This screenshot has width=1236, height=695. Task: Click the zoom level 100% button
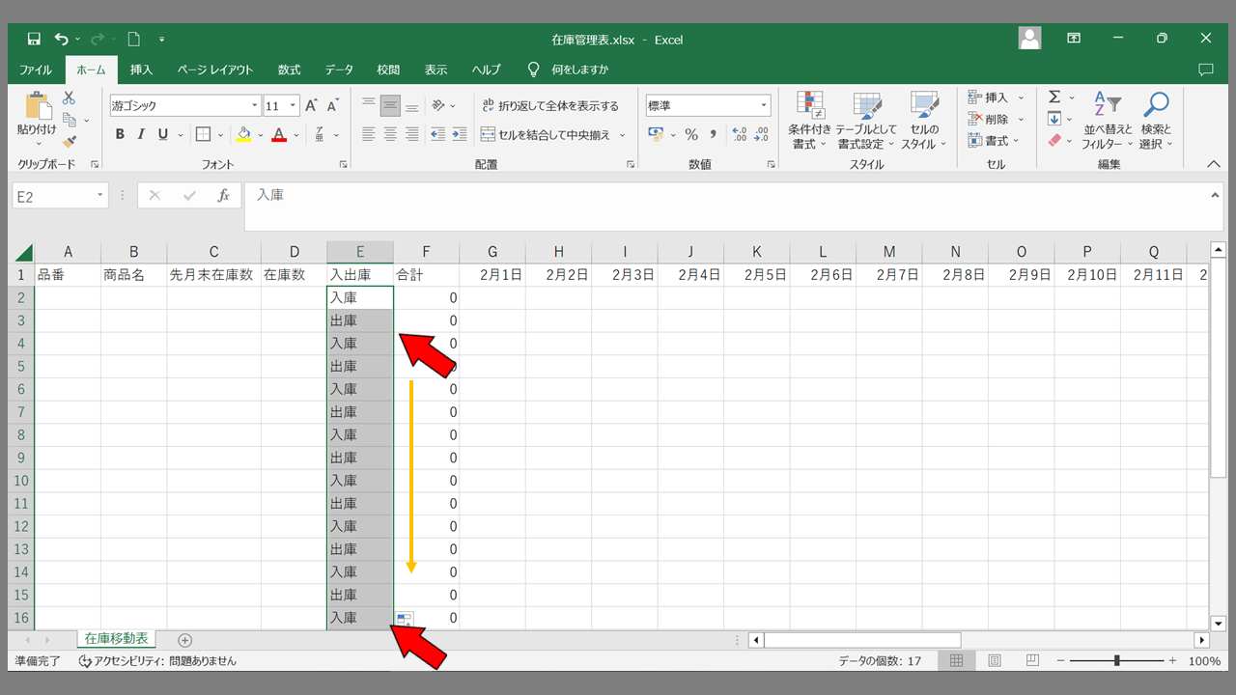point(1204,661)
